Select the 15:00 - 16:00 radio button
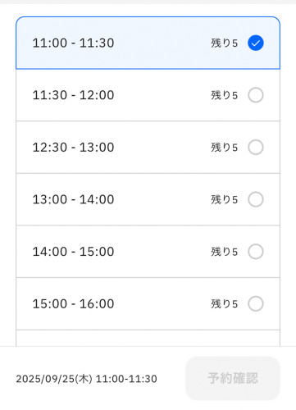Screen dimensions: 296x410 (x=256, y=303)
